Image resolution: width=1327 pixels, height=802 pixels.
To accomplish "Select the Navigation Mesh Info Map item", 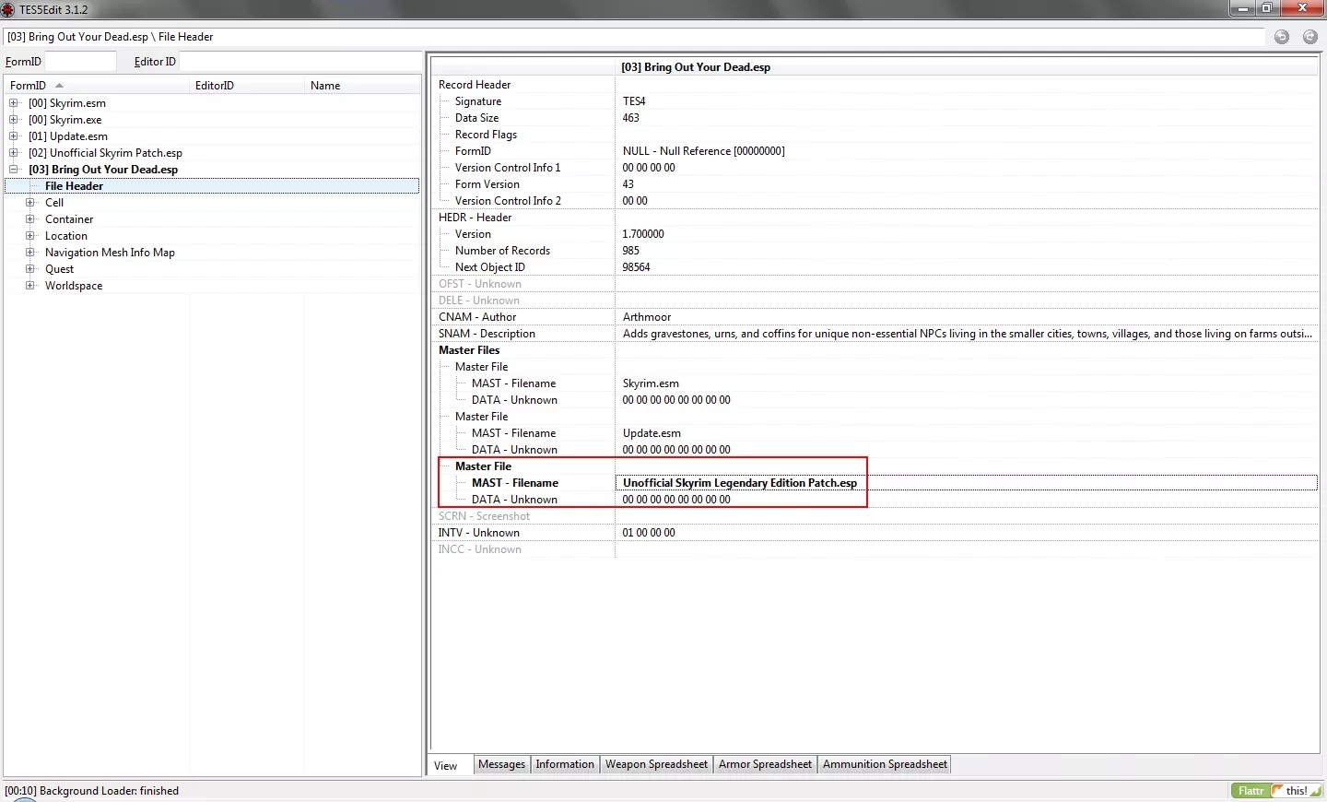I will pyautogui.click(x=110, y=253).
